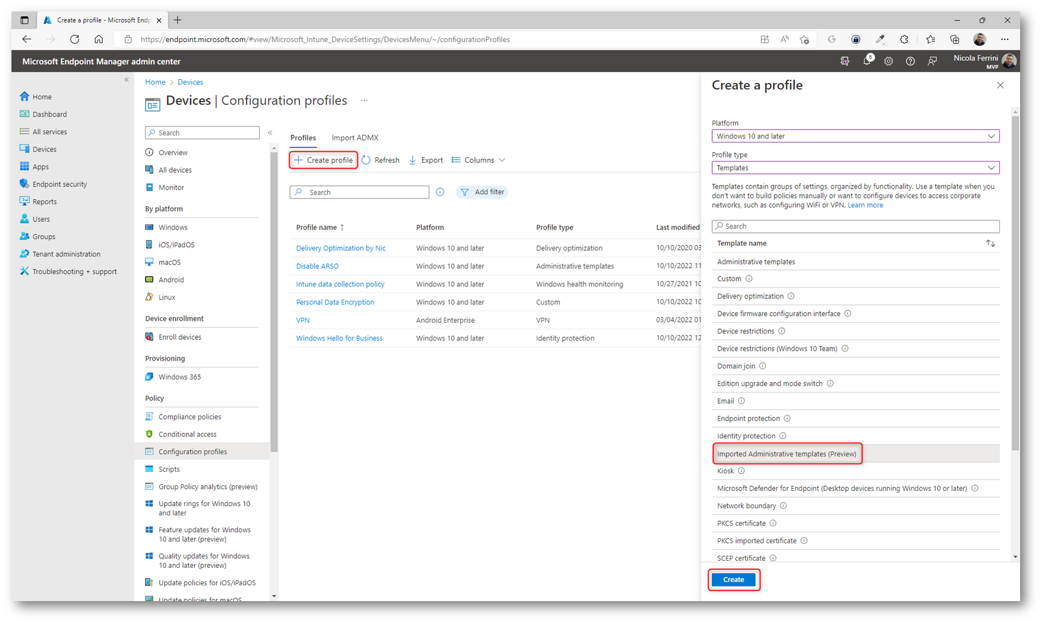Click the template Search input field

(855, 226)
